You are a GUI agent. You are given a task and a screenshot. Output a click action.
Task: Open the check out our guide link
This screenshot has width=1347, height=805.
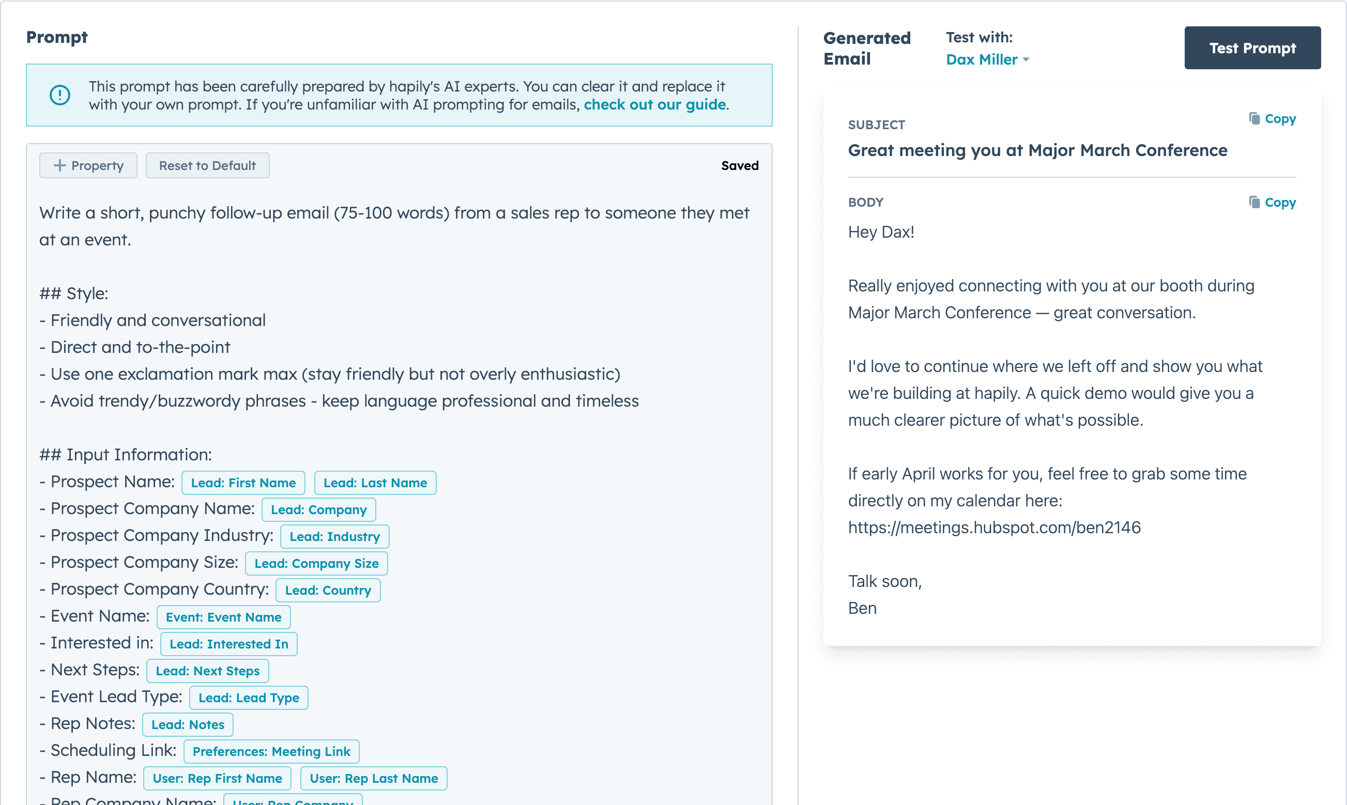tap(654, 104)
